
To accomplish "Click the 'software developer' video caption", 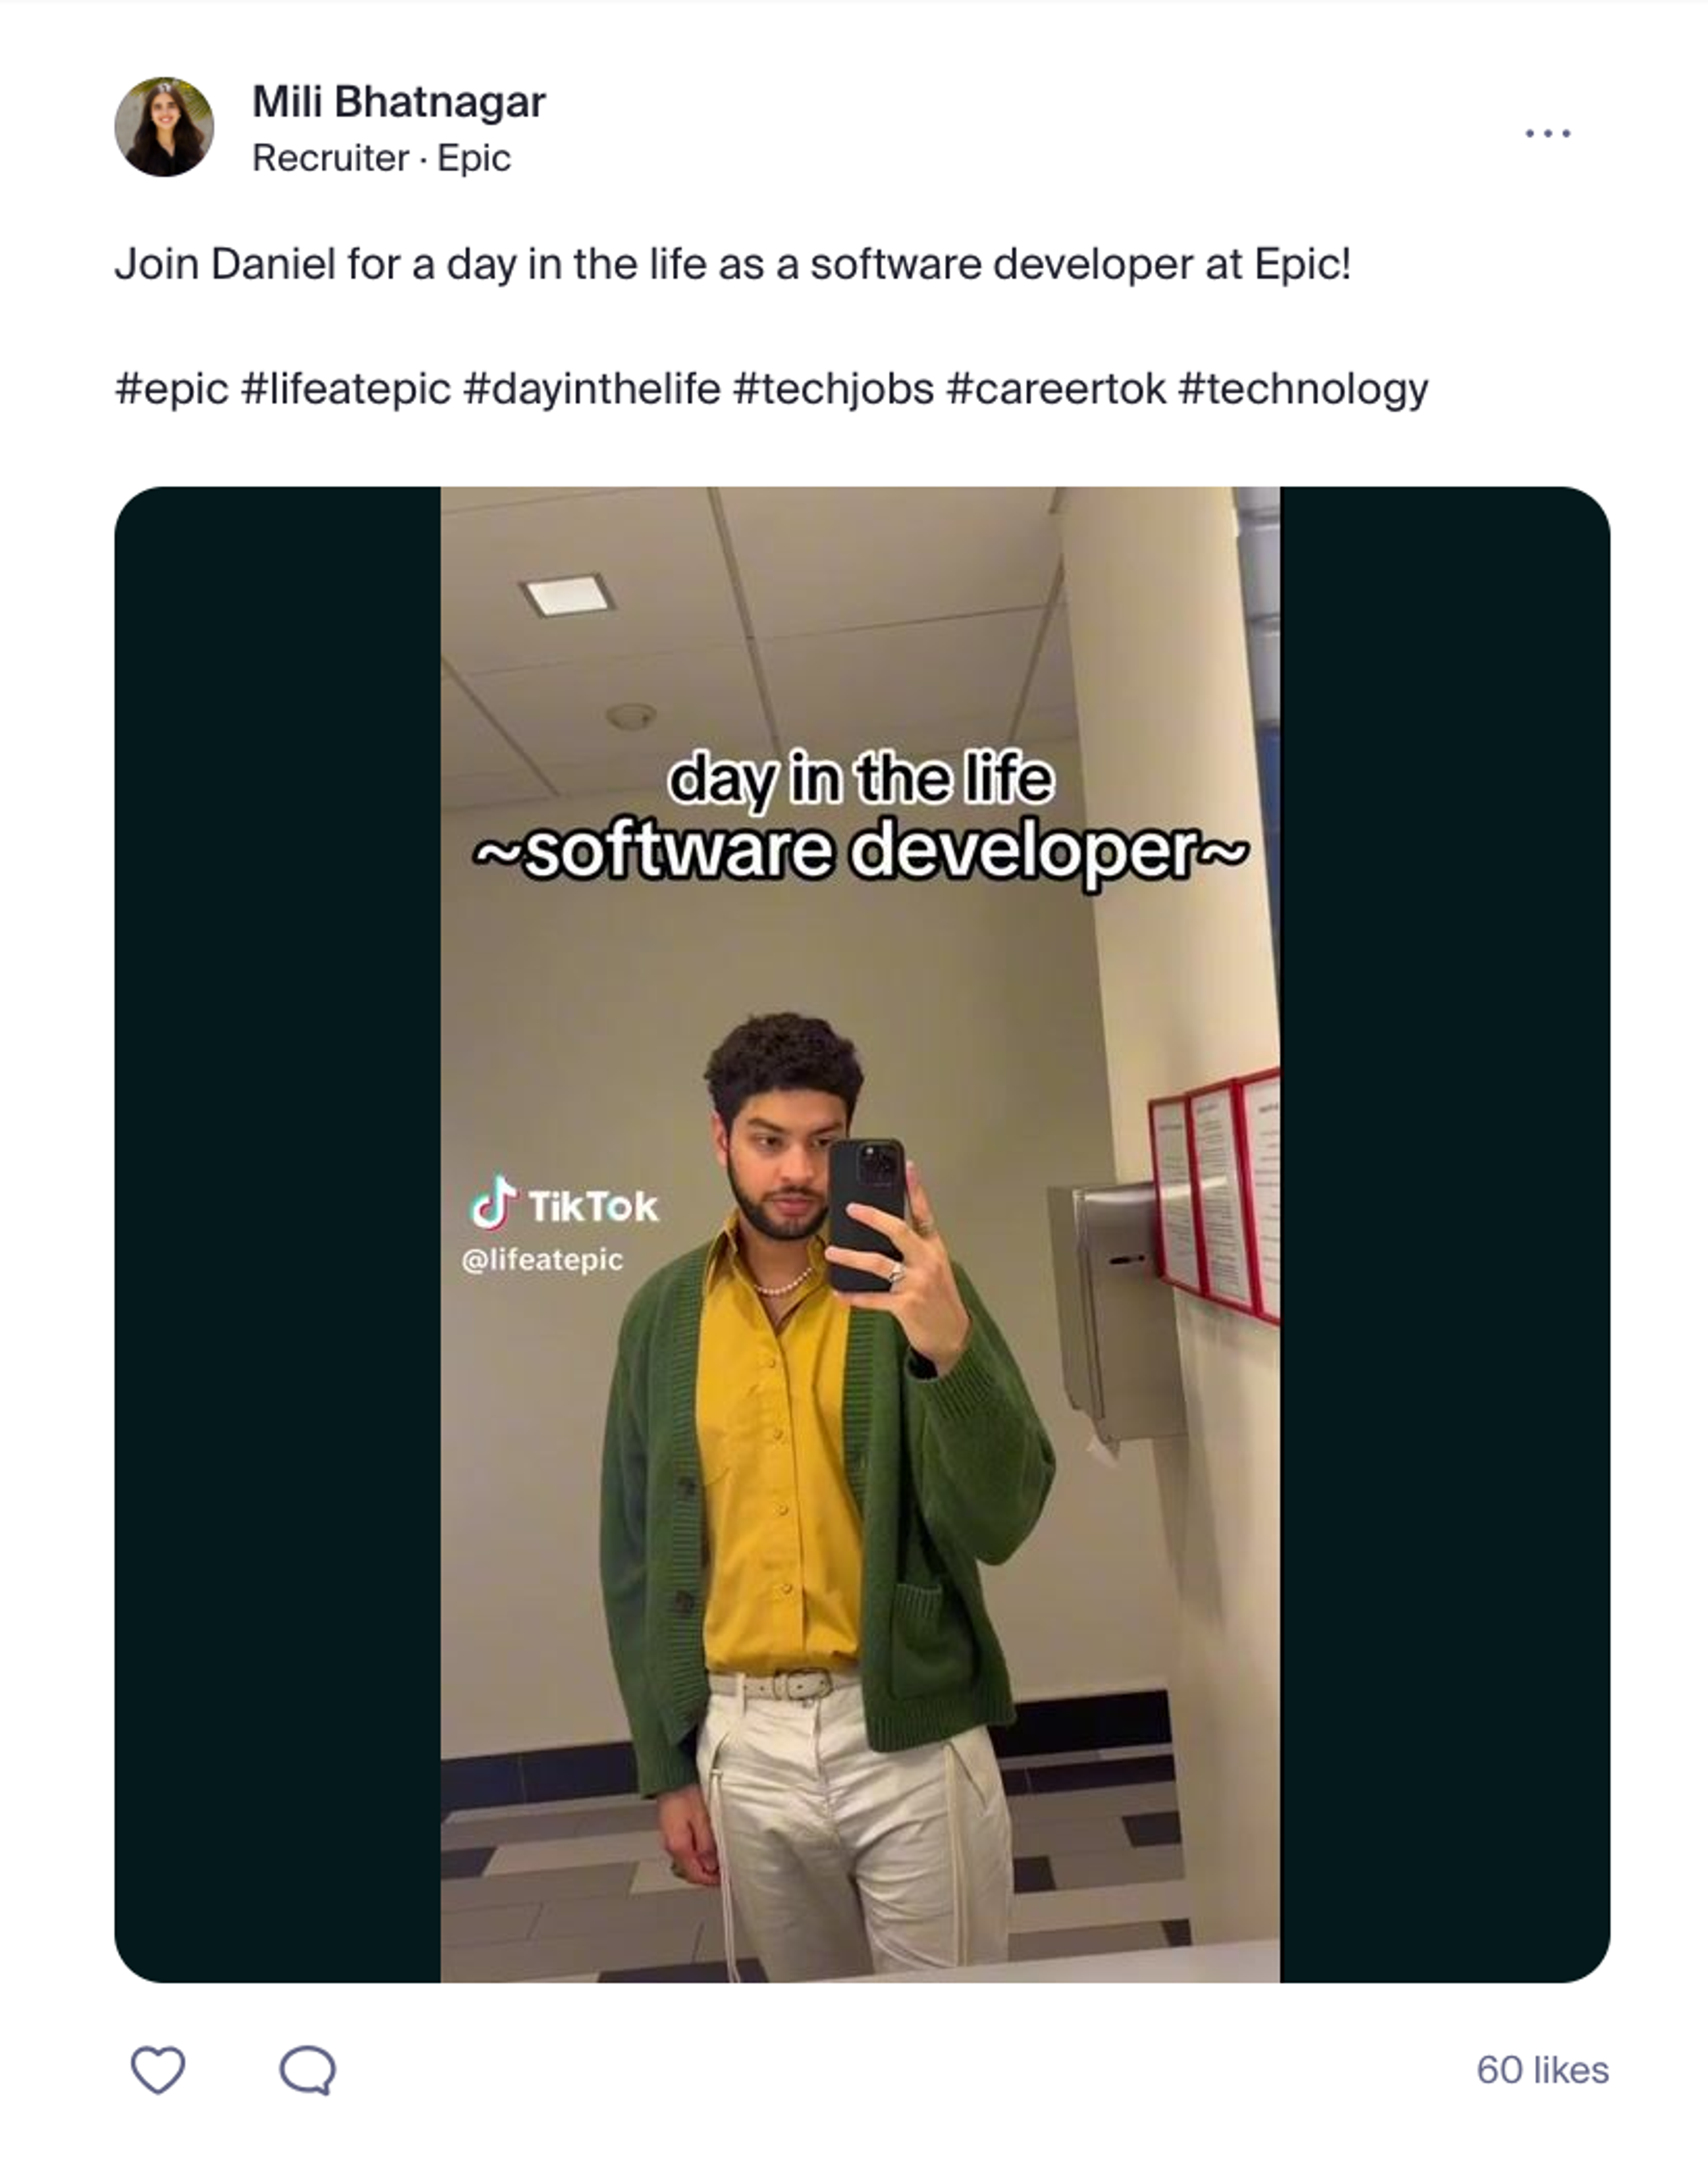I will [x=860, y=849].
